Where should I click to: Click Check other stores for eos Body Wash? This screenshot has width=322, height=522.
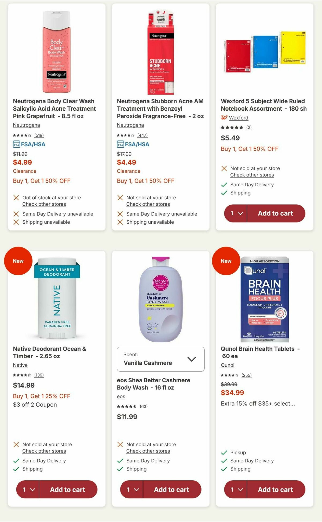(148, 451)
